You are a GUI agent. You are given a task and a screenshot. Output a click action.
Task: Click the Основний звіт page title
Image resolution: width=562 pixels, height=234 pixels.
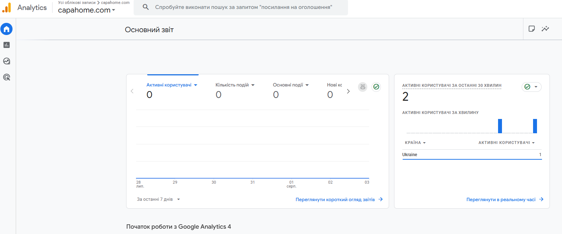[x=149, y=30]
